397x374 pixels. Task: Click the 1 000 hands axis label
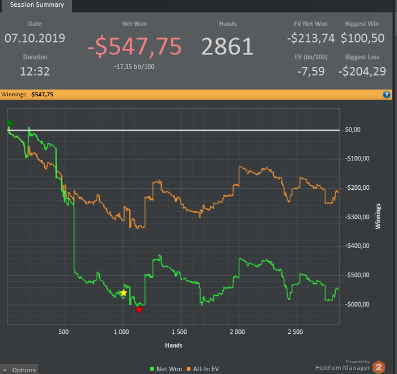pyautogui.click(x=121, y=331)
